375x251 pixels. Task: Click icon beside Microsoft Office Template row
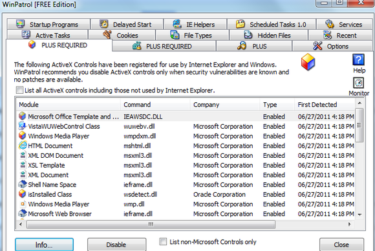click(x=22, y=116)
